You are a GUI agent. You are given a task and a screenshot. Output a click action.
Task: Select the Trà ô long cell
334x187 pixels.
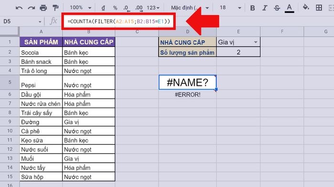(x=41, y=71)
